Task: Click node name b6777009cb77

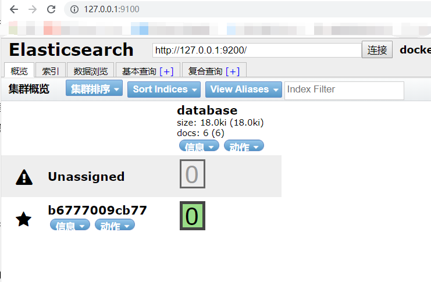Action: click(x=98, y=210)
